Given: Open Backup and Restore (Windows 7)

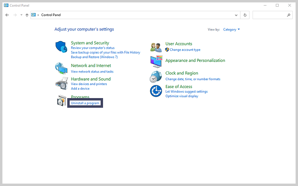Looking at the screenshot, I should click(94, 57).
